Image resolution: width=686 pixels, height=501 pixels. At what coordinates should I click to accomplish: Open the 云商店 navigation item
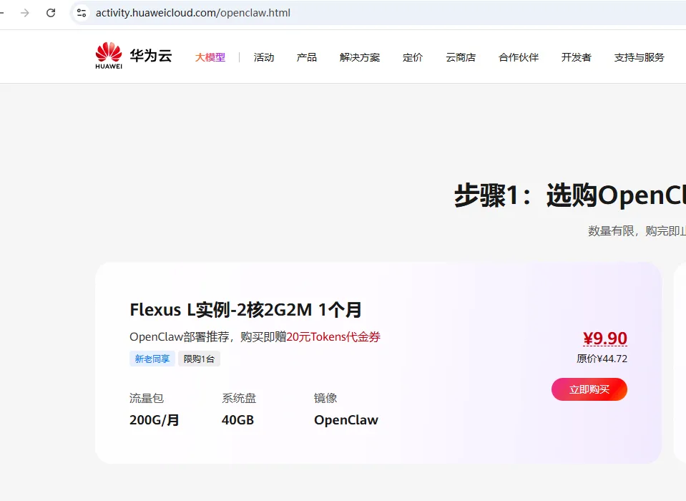coord(461,57)
